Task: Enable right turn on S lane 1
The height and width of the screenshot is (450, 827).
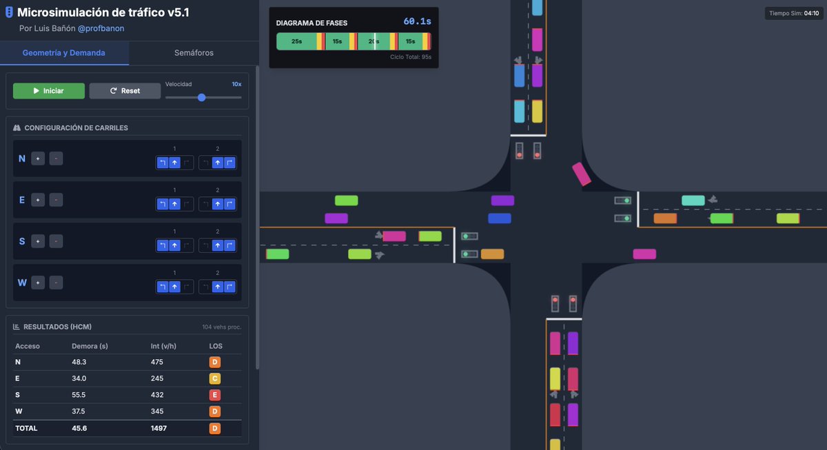Action: point(186,245)
